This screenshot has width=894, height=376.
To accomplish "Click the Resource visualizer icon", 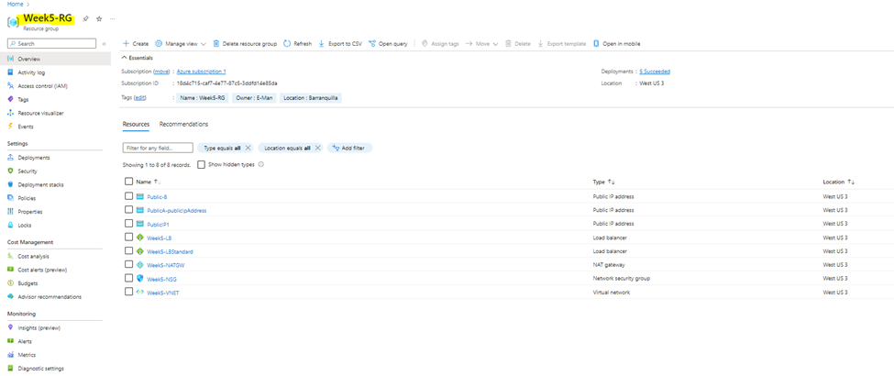I will pos(10,113).
